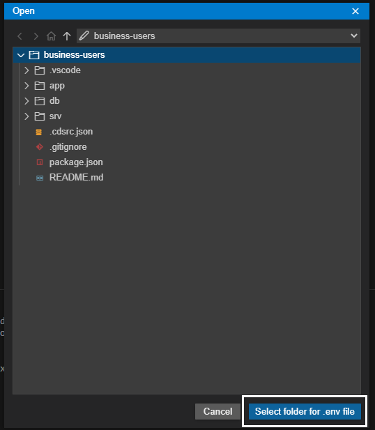Expand the db folder chevron
This screenshot has width=375, height=430.
pyautogui.click(x=26, y=101)
